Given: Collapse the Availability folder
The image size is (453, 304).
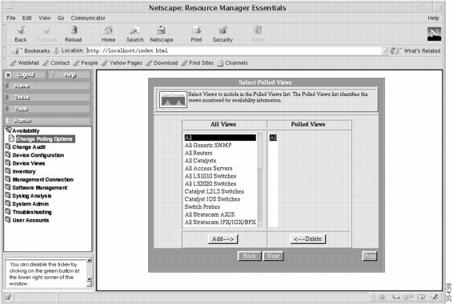Looking at the screenshot, I should pos(23,130).
